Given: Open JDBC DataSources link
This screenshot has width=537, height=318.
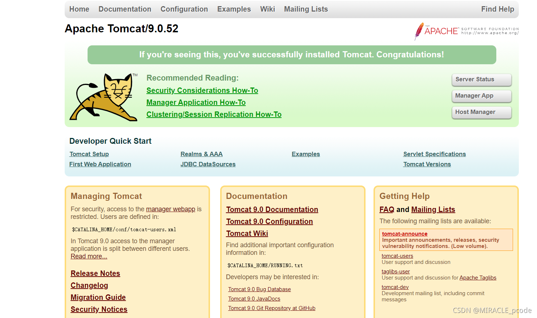Looking at the screenshot, I should point(208,164).
